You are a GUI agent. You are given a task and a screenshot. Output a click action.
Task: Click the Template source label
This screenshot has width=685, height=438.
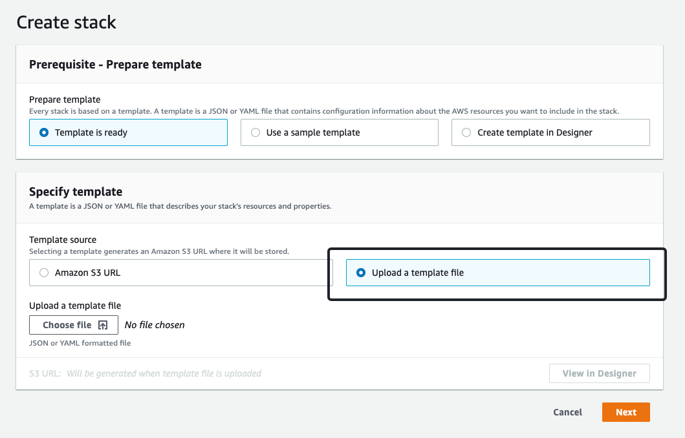pyautogui.click(x=63, y=240)
